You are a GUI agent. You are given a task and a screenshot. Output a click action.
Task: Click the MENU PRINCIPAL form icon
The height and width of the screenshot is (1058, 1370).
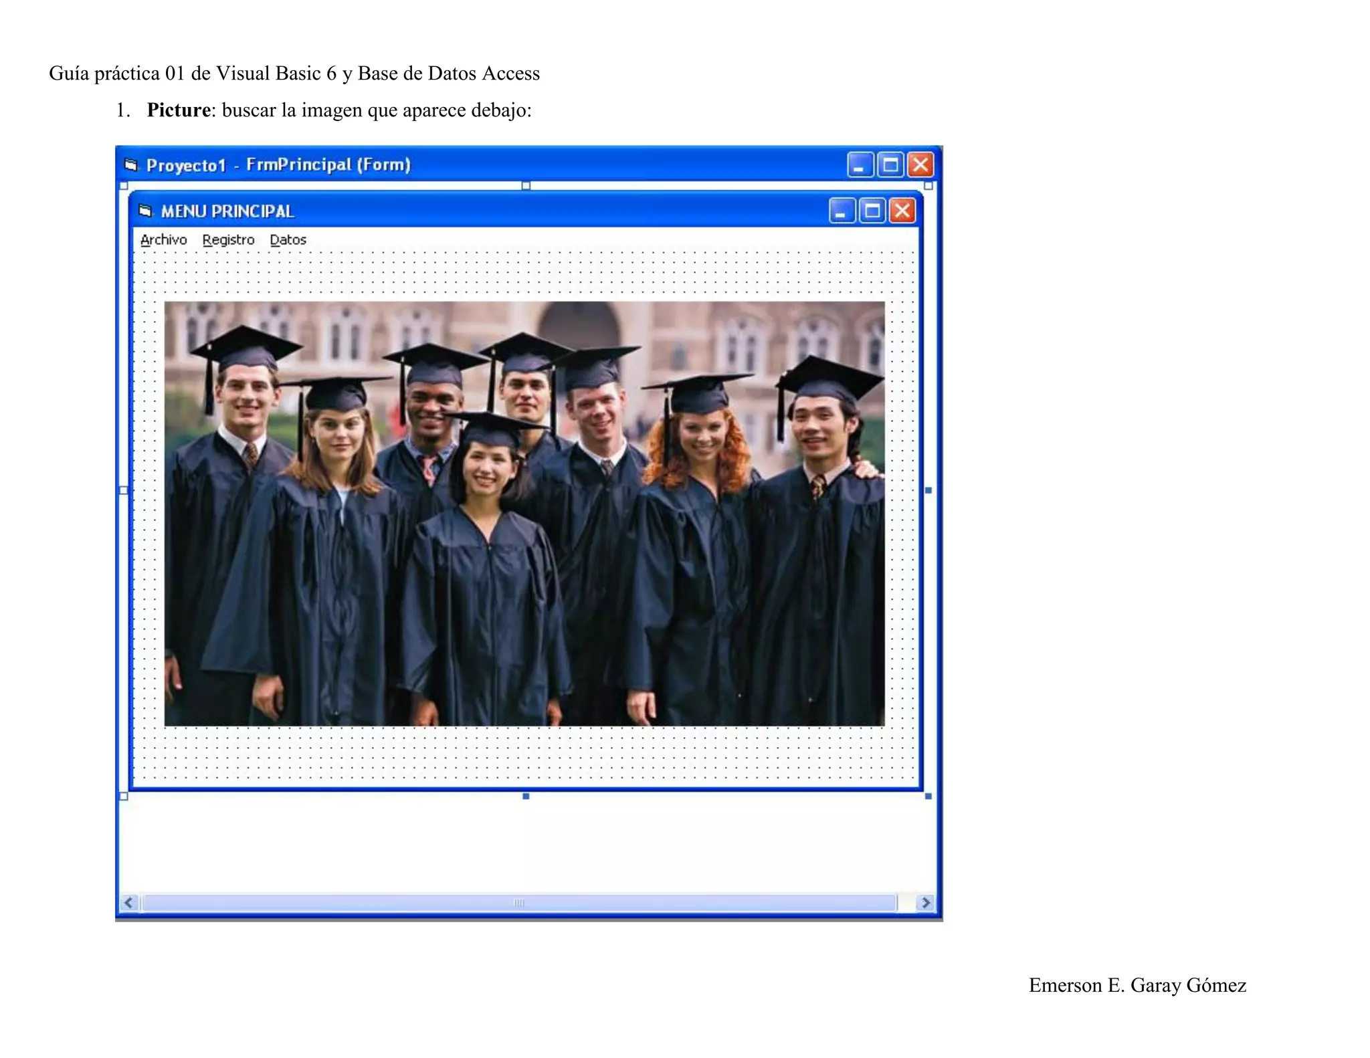pos(145,211)
